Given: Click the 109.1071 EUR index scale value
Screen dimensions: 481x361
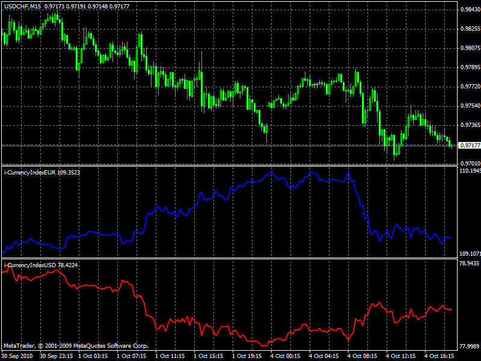Looking at the screenshot, I should [470, 254].
